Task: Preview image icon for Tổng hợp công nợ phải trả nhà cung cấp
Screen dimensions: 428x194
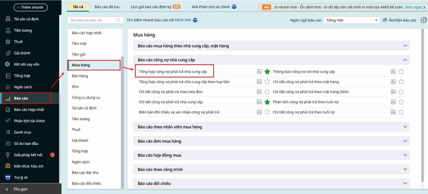Action: 259,72
